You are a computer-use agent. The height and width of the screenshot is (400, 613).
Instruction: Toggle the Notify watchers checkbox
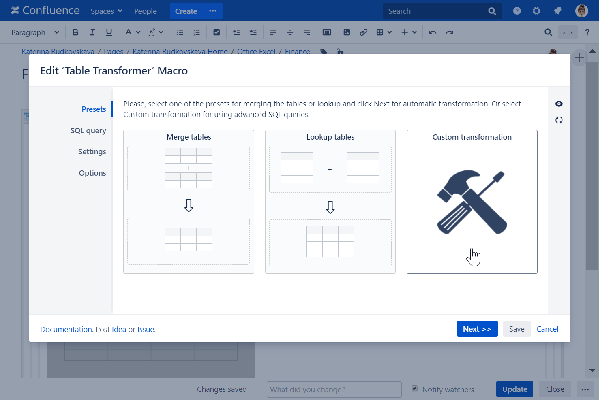point(414,389)
